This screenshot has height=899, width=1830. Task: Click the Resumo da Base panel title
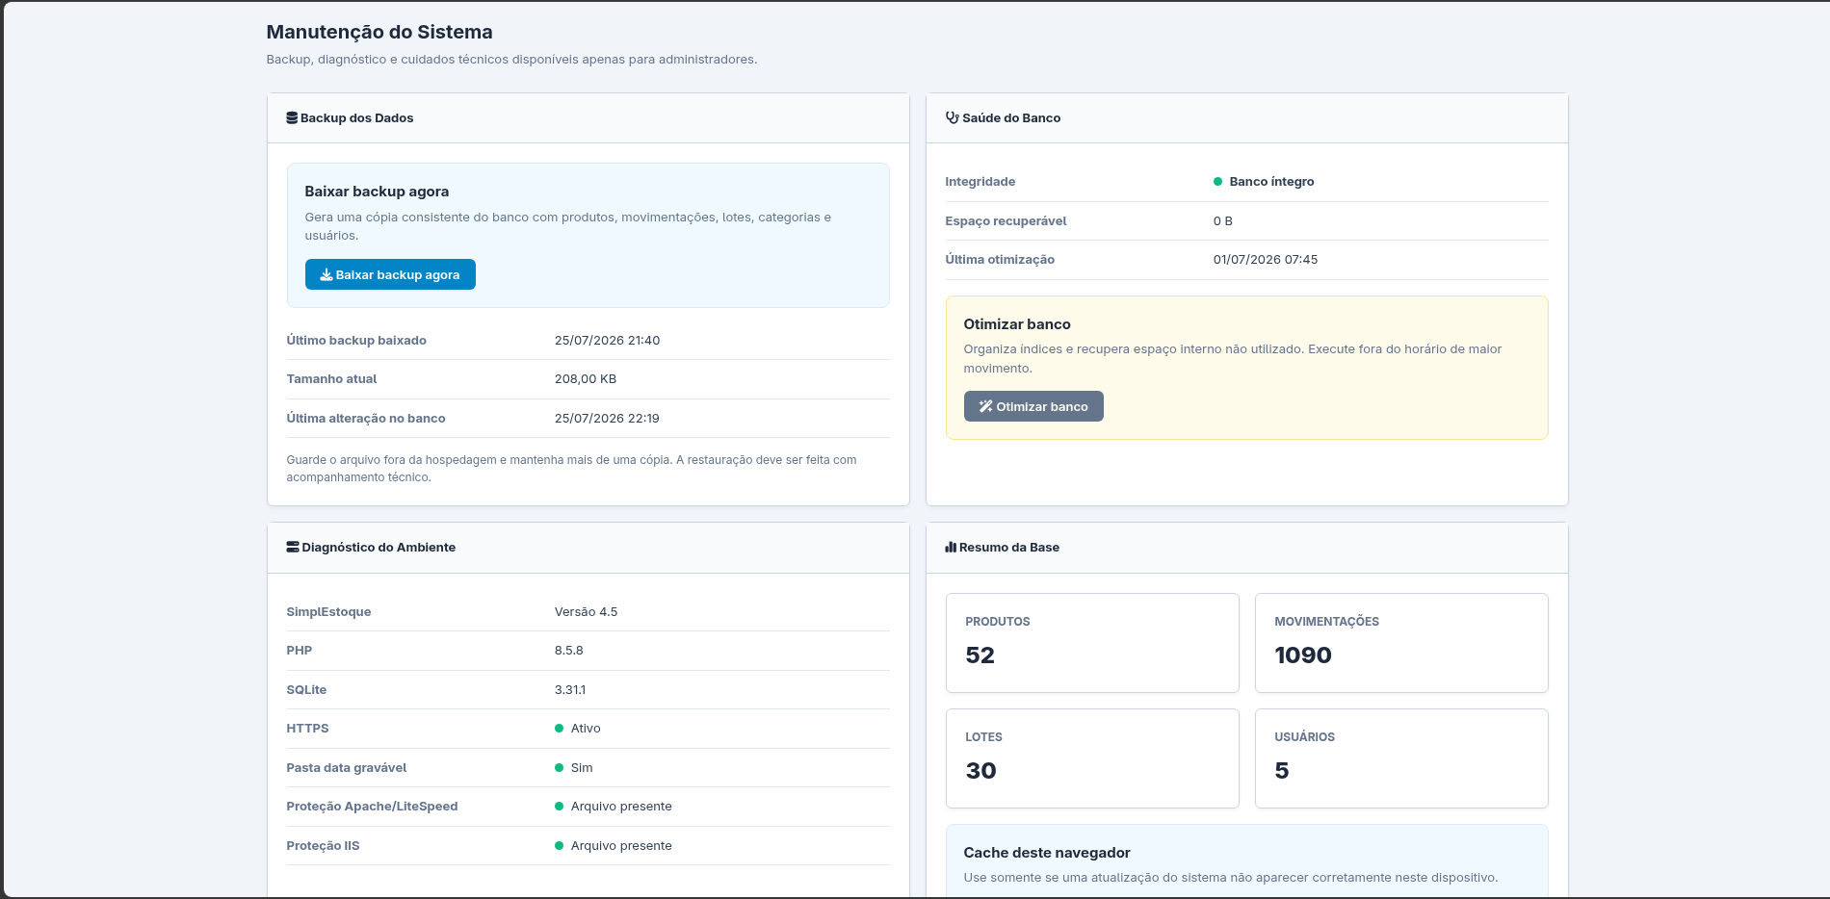pyautogui.click(x=1009, y=547)
